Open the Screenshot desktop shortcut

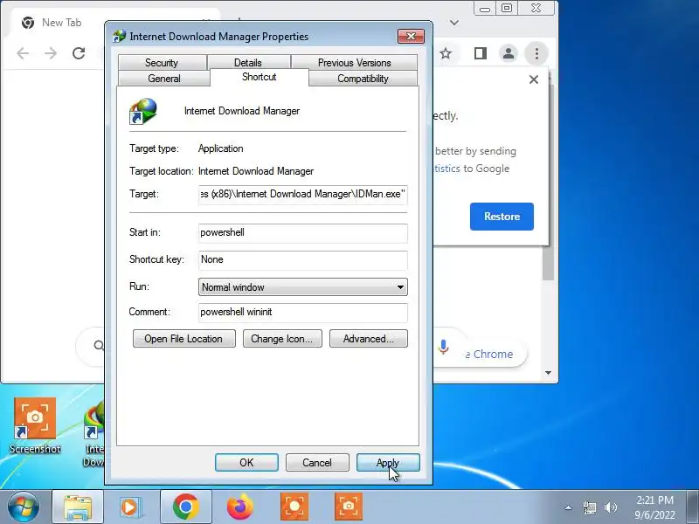tap(35, 425)
